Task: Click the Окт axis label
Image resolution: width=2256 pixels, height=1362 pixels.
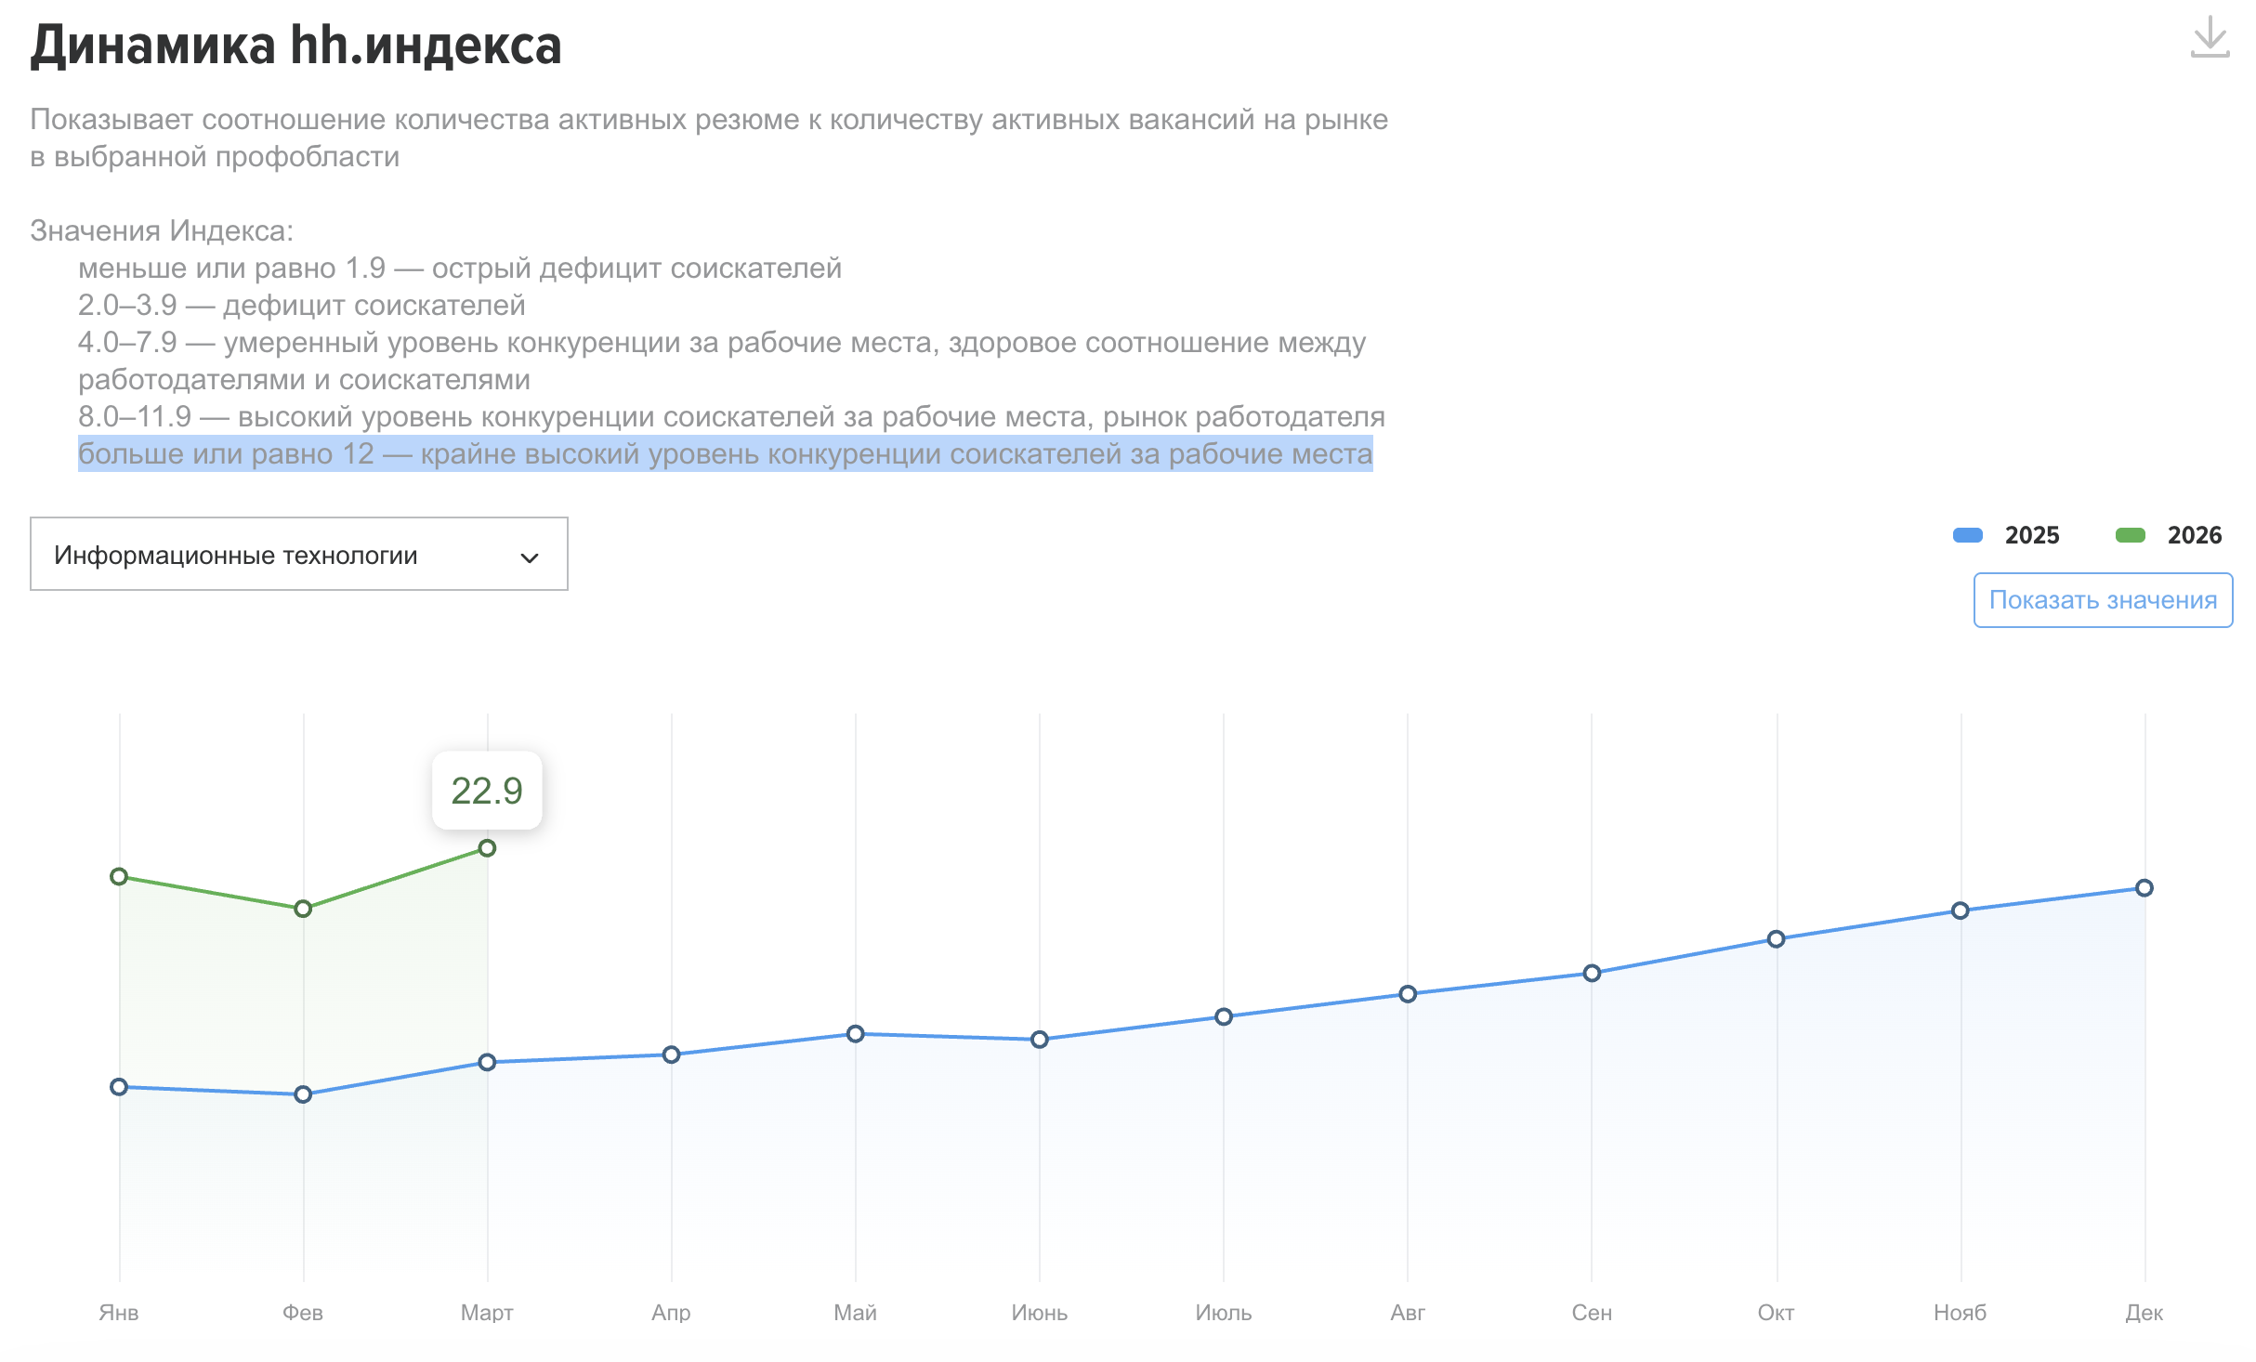Action: tap(1776, 1313)
